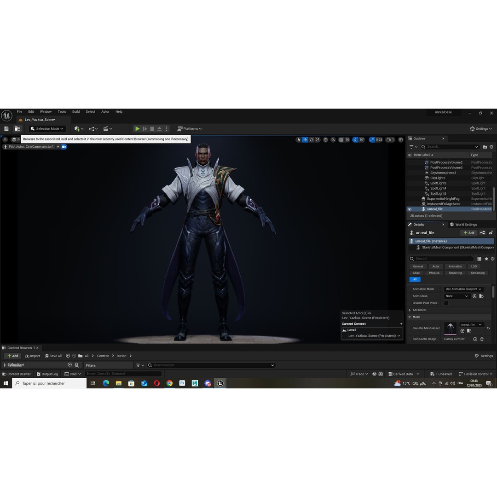This screenshot has height=497, width=497.
Task: Open the Actor menu
Action: pos(105,111)
